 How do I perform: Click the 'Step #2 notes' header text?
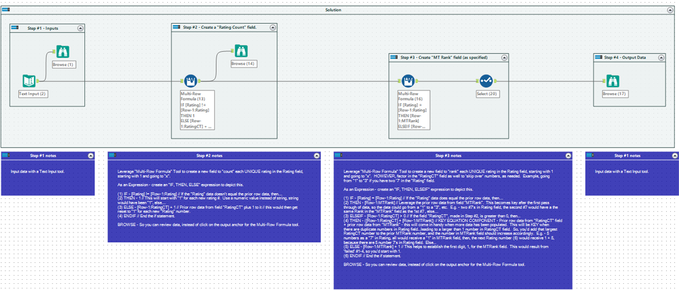tap(211, 156)
